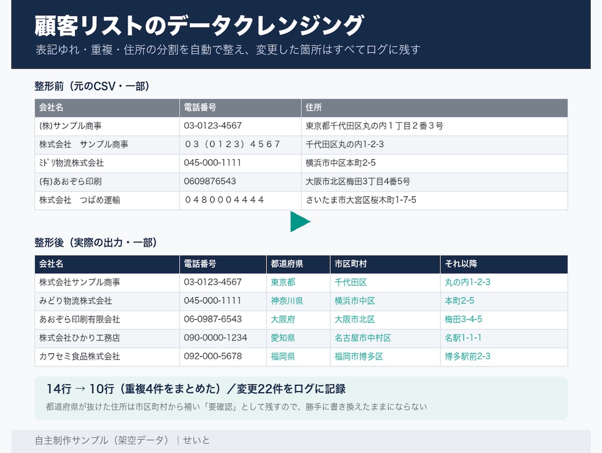
Task: Select the ﾐﾄﾞﾘ物流株式会社 cell
Action: point(107,163)
